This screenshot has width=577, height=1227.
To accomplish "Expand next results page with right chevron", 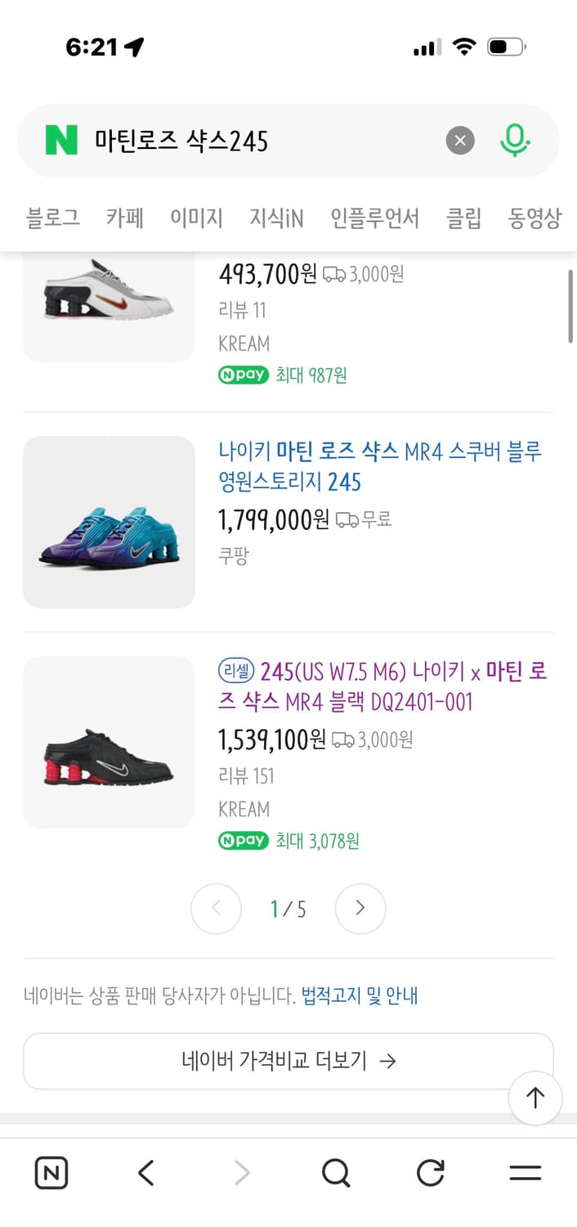I will coord(360,908).
